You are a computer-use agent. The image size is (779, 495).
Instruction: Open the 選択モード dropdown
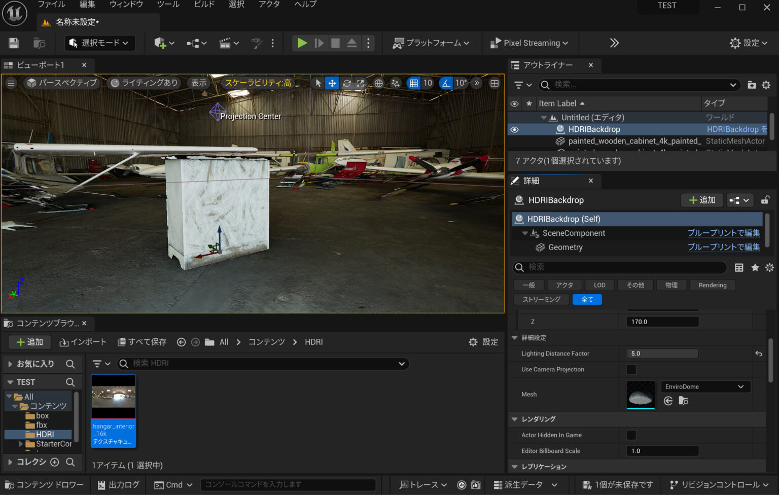point(100,43)
